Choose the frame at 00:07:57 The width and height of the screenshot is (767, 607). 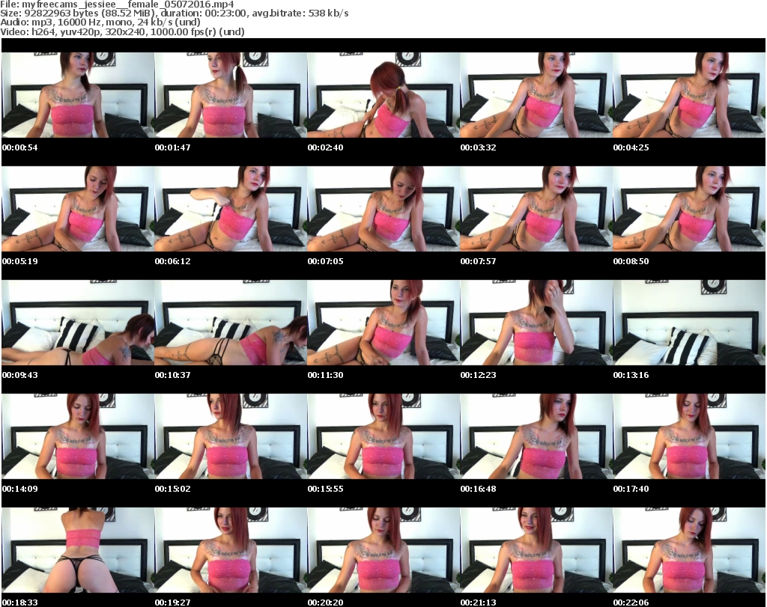(536, 209)
